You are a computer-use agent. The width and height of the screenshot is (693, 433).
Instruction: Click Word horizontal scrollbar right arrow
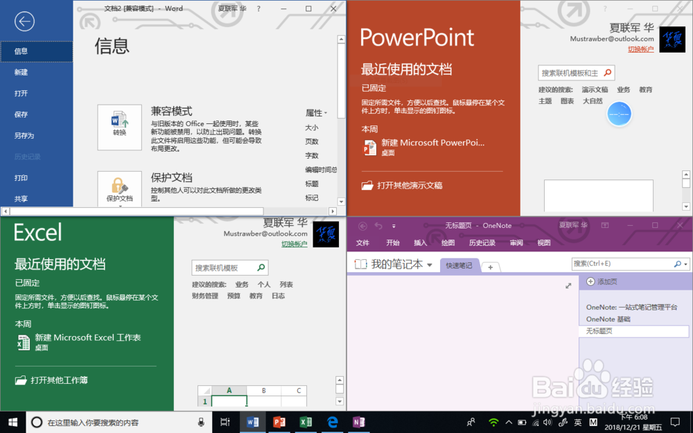click(333, 211)
